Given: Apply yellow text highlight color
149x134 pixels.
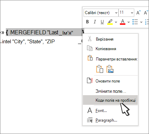Looking at the screenshot, I should point(110,22).
